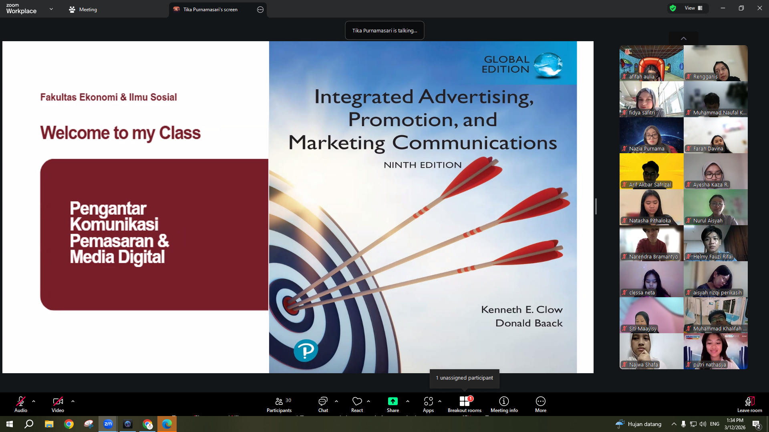The height and width of the screenshot is (432, 769).
Task: Show hidden system tray icons
Action: 674,424
